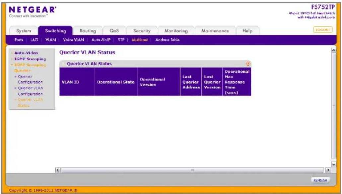The width and height of the screenshot is (342, 194).
Task: Switch to the Routing tab
Action: click(x=88, y=31)
